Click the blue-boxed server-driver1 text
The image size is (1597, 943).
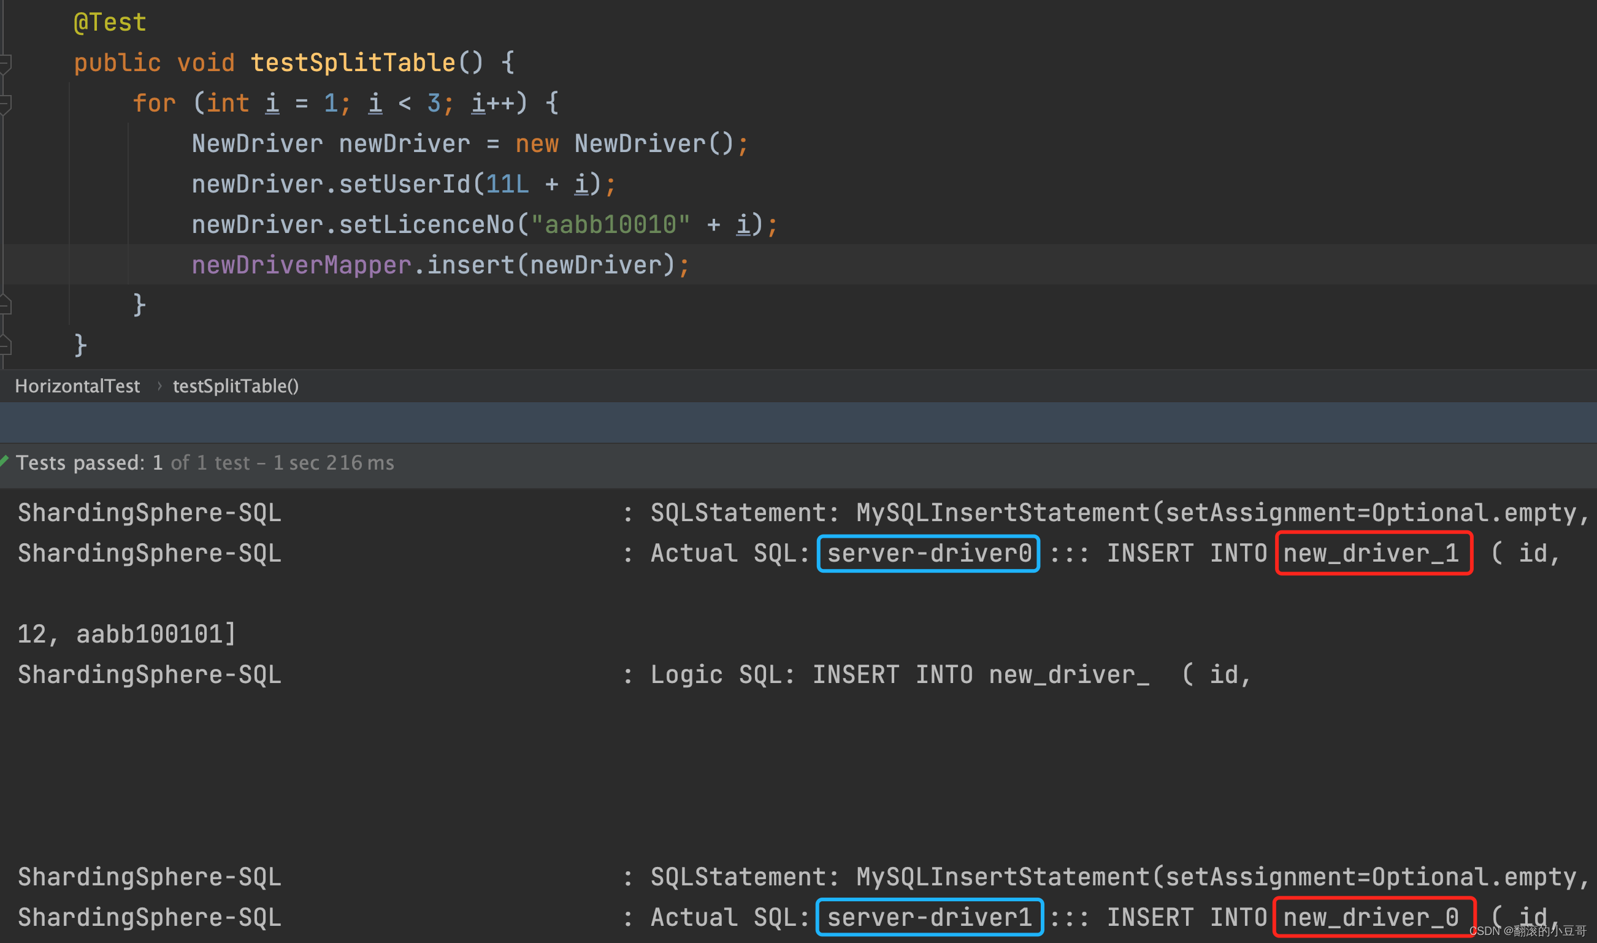pyautogui.click(x=929, y=917)
